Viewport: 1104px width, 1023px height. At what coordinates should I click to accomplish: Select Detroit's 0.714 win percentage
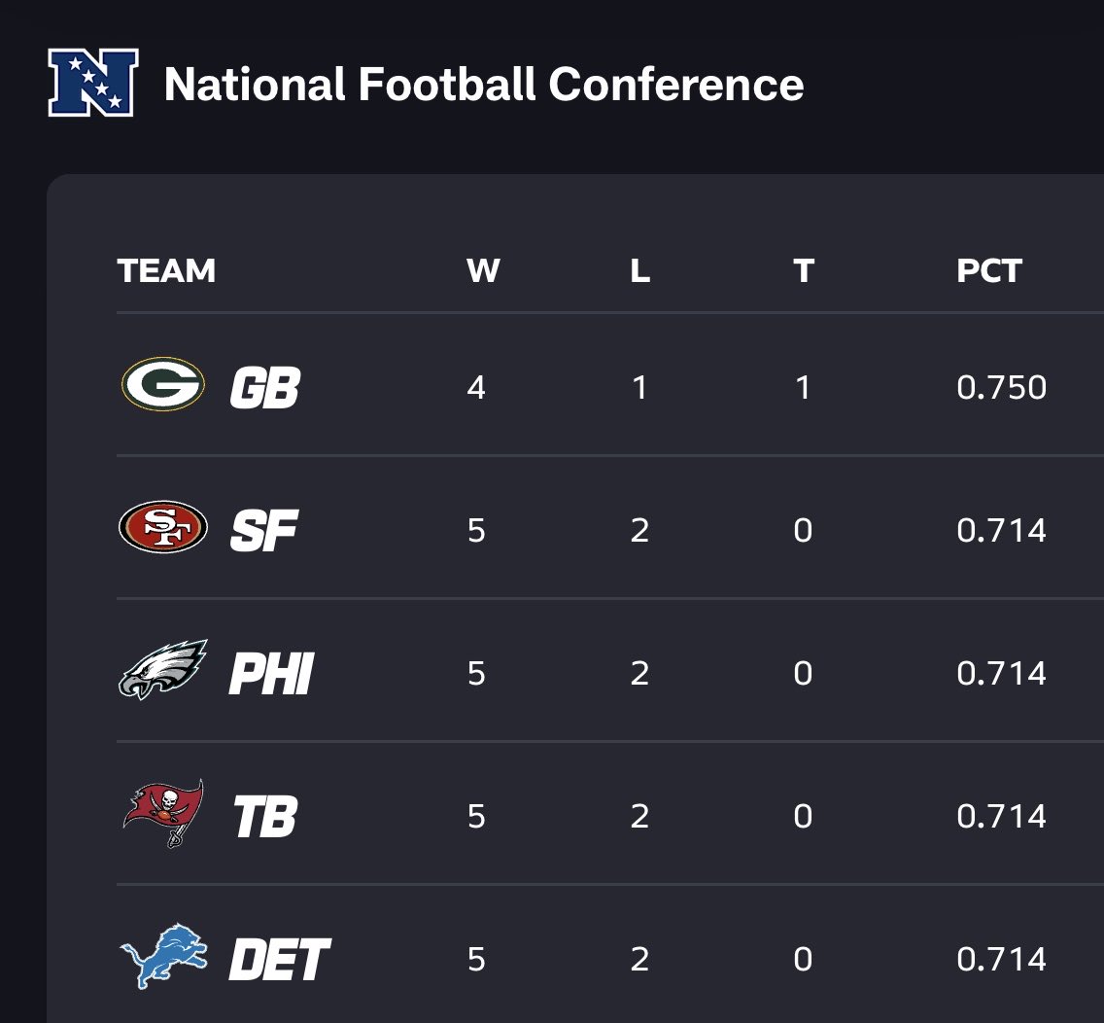(1001, 960)
